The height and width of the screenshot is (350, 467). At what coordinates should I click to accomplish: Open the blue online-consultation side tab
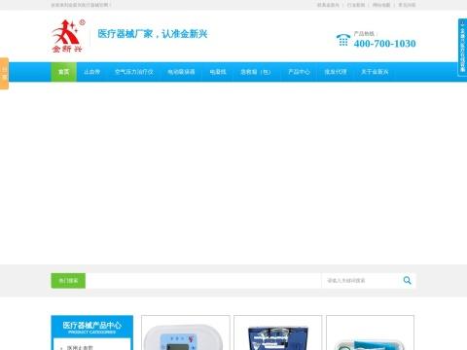[x=462, y=48]
